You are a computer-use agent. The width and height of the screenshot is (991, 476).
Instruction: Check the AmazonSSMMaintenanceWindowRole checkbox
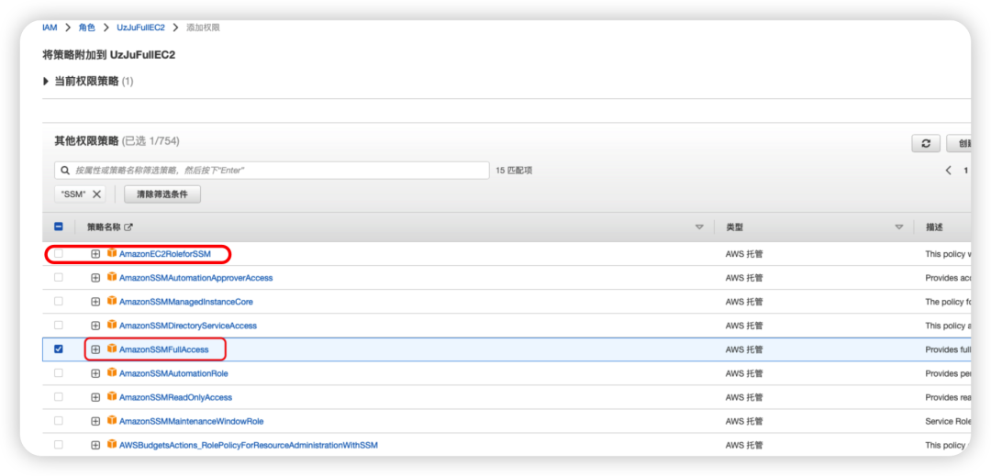[x=59, y=420]
